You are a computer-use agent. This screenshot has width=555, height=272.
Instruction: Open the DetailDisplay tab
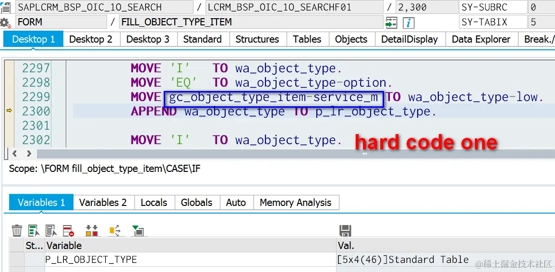tap(410, 39)
